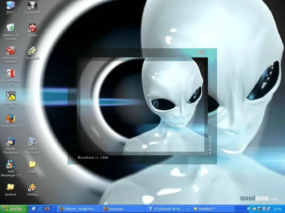Select the MoodBook desktop shortcut
Screen dimensions: 285x213
coord(32,53)
